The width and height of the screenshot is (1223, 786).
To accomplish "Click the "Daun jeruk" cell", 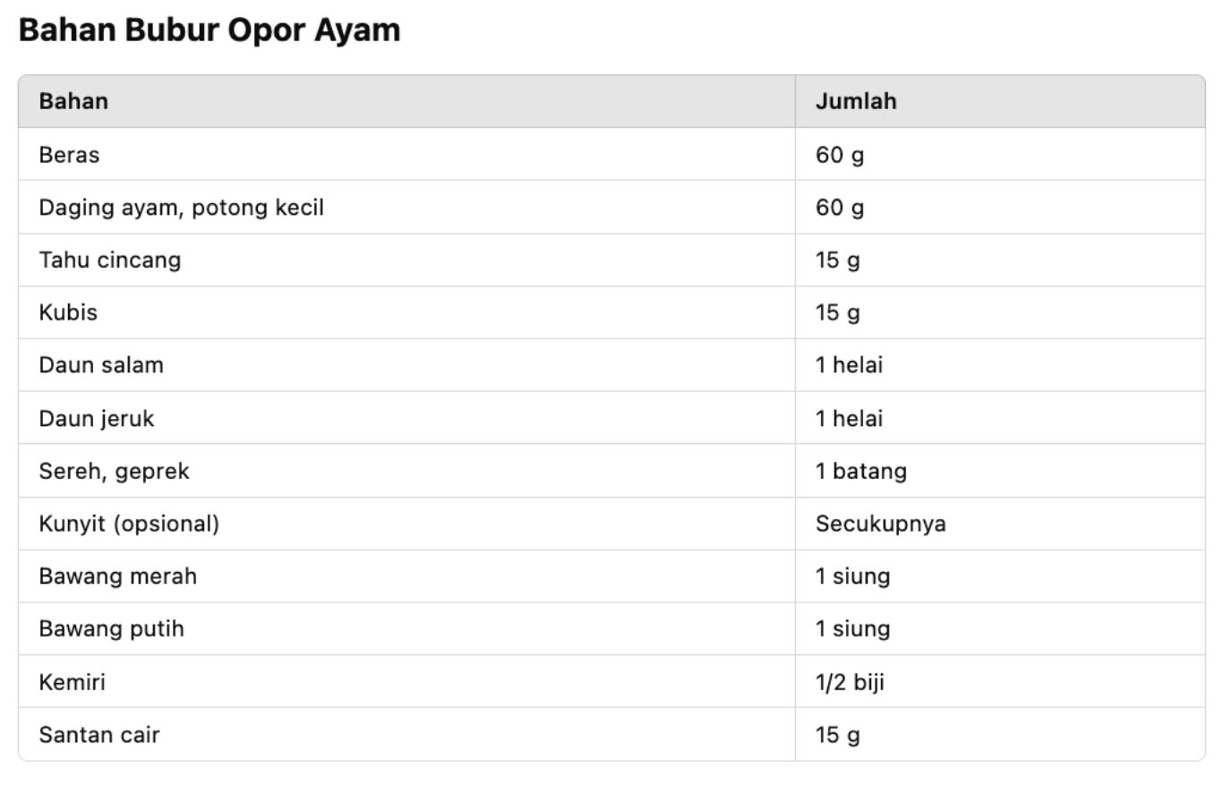I will (x=96, y=418).
